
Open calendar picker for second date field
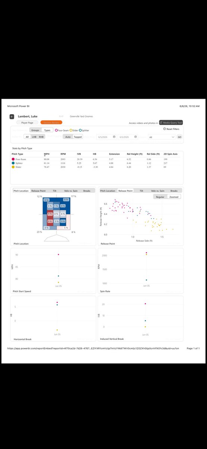click(136, 137)
